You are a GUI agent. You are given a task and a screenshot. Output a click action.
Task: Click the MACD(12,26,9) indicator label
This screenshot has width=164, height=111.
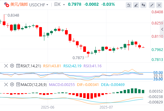(34, 85)
